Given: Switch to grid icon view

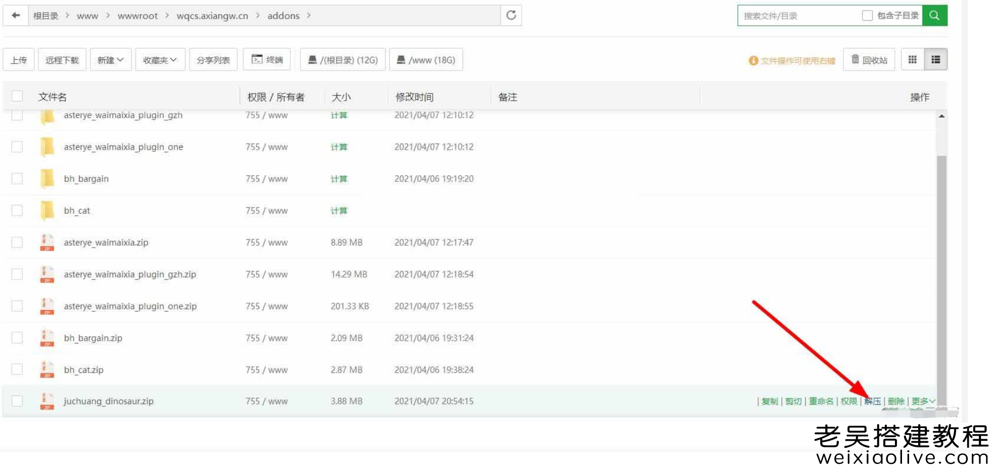Looking at the screenshot, I should [913, 60].
